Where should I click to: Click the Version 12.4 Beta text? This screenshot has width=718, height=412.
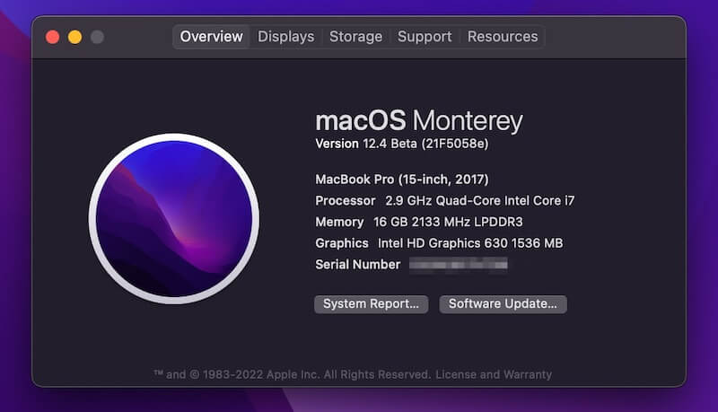401,144
